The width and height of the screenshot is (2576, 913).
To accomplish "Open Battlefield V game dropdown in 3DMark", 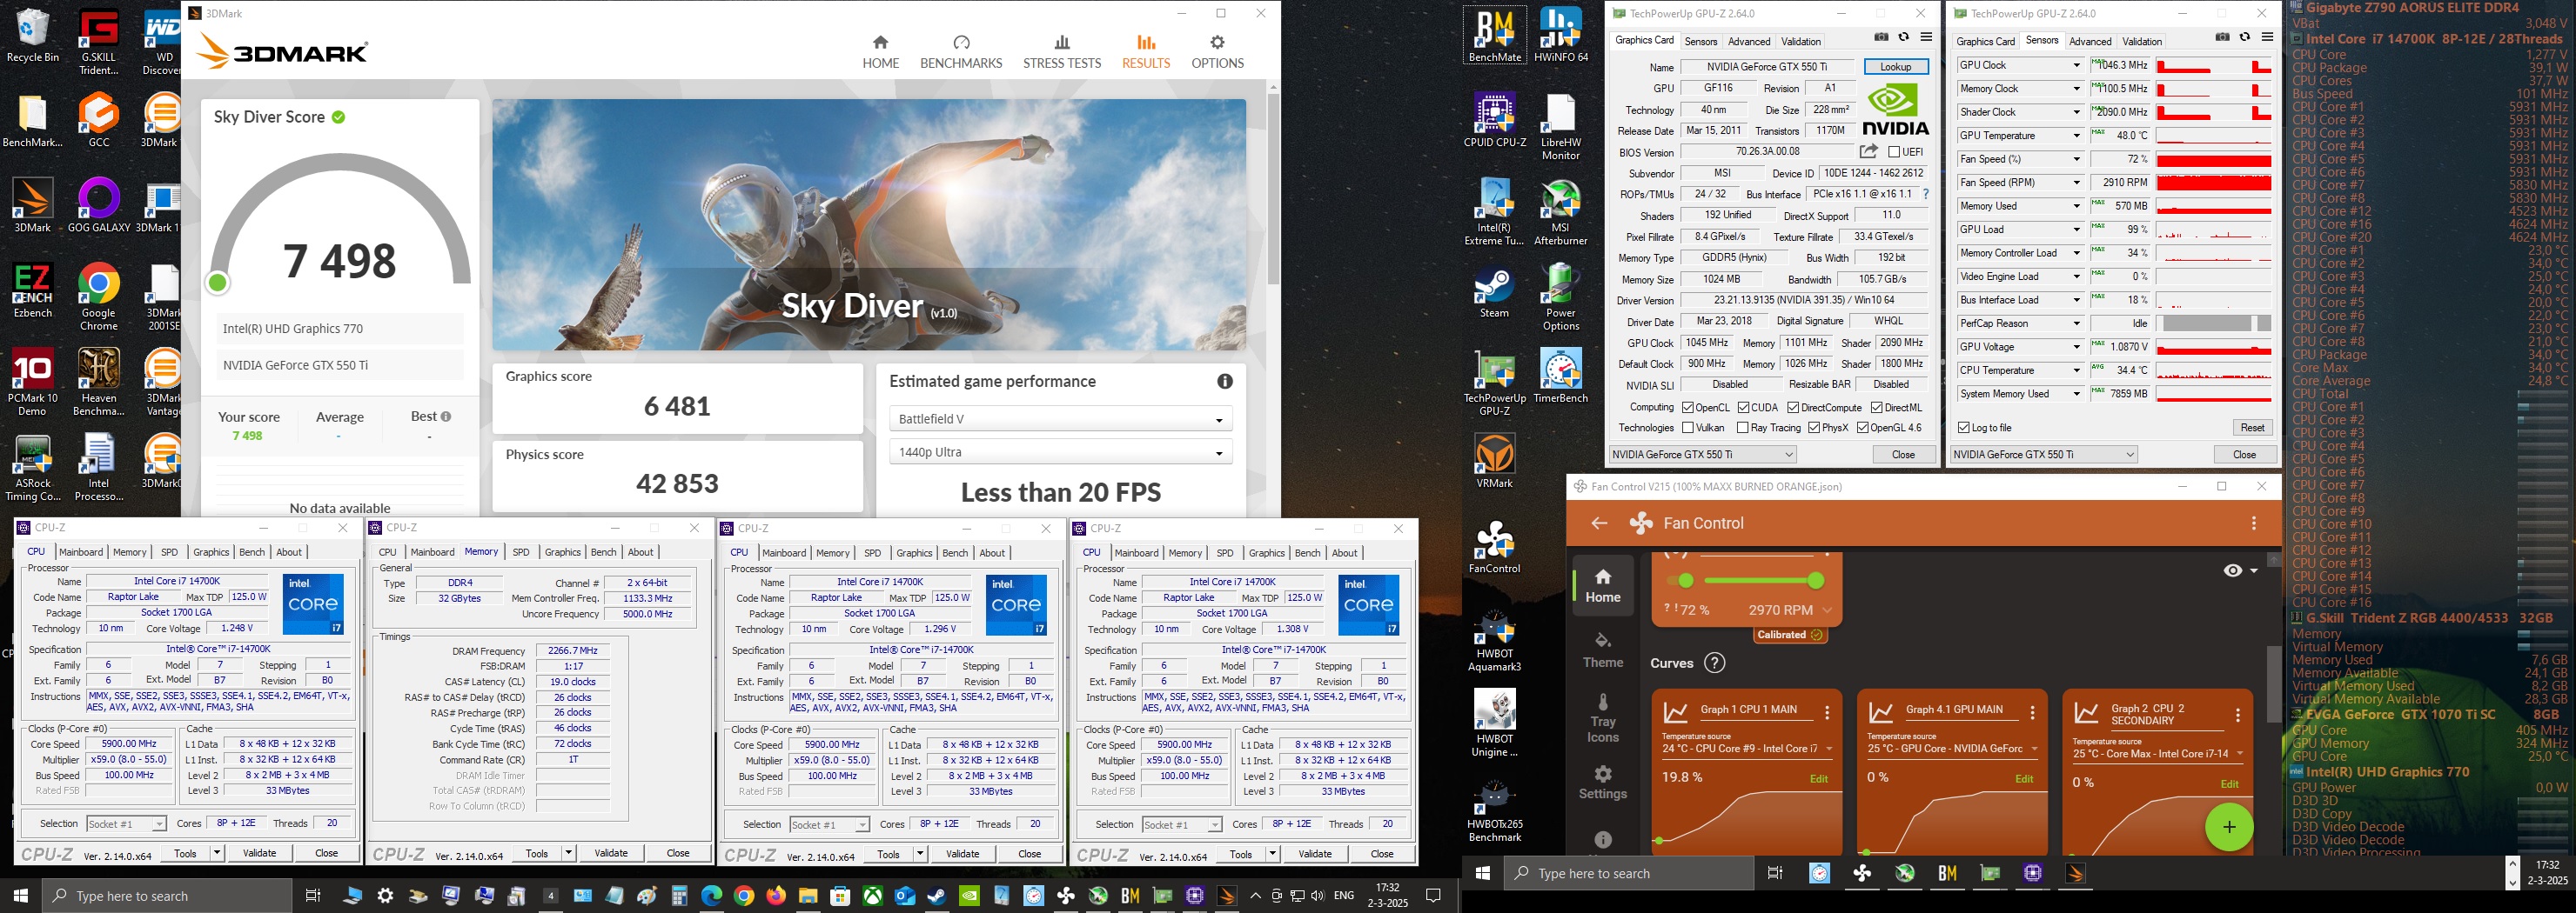I will click(x=1060, y=419).
